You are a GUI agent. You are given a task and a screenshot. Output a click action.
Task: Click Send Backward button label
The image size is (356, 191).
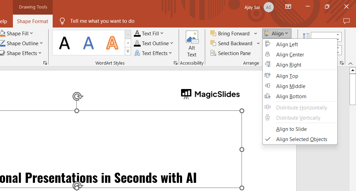pos(235,44)
